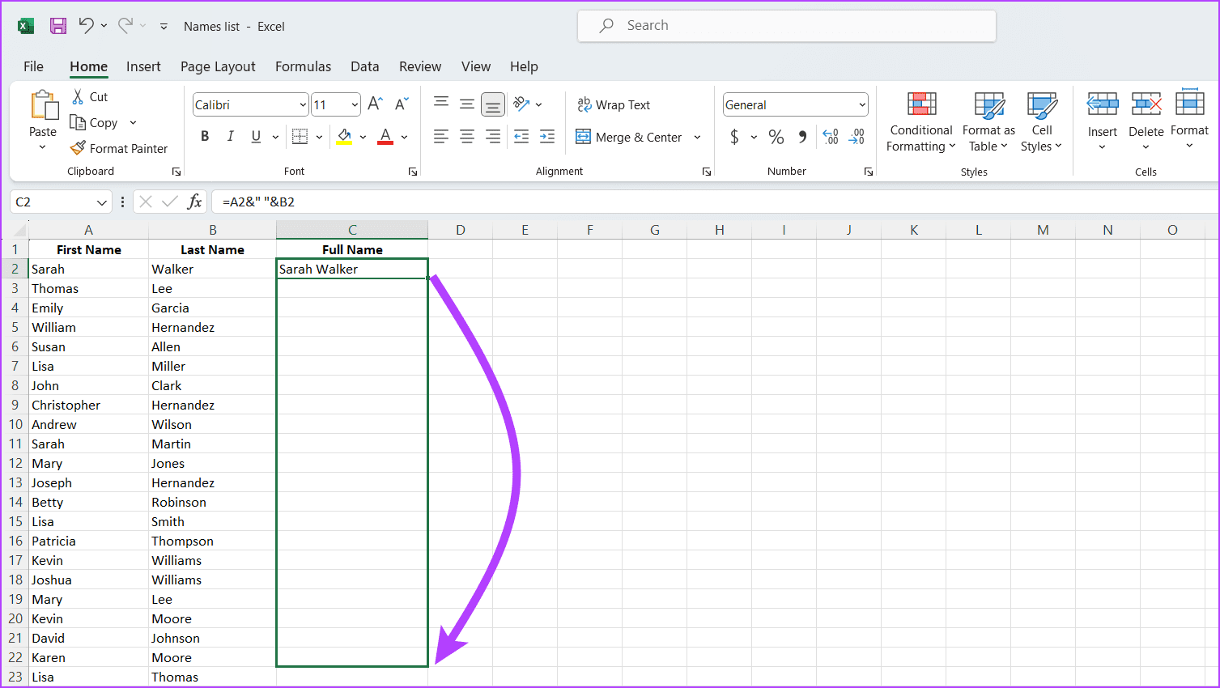Apply accounting dollar format
1220x688 pixels.
(x=734, y=137)
